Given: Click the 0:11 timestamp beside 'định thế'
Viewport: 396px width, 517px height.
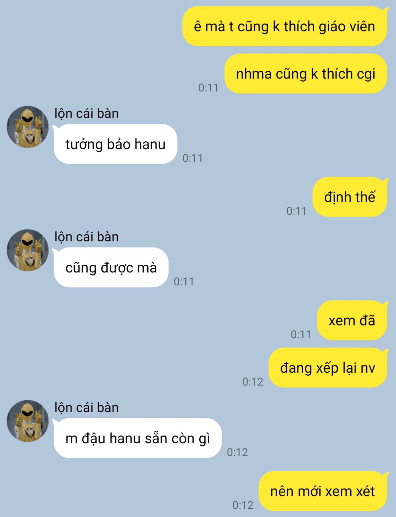Looking at the screenshot, I should [296, 211].
